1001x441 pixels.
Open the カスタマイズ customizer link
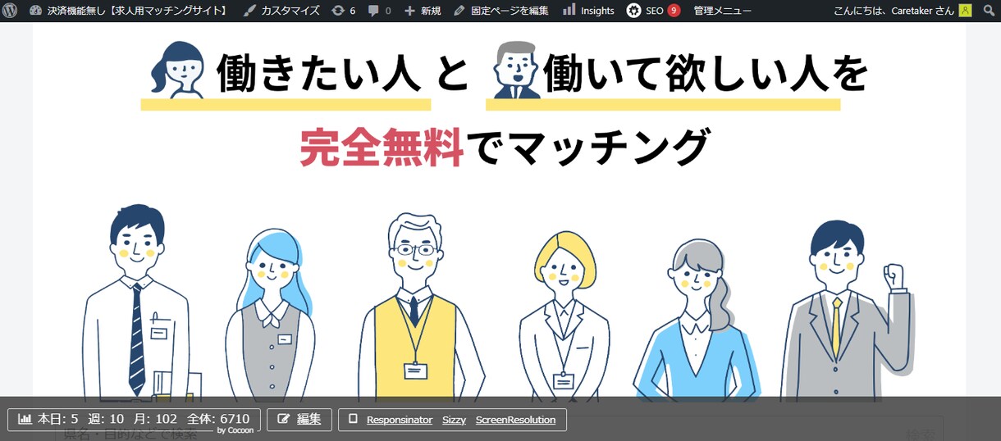[281, 11]
